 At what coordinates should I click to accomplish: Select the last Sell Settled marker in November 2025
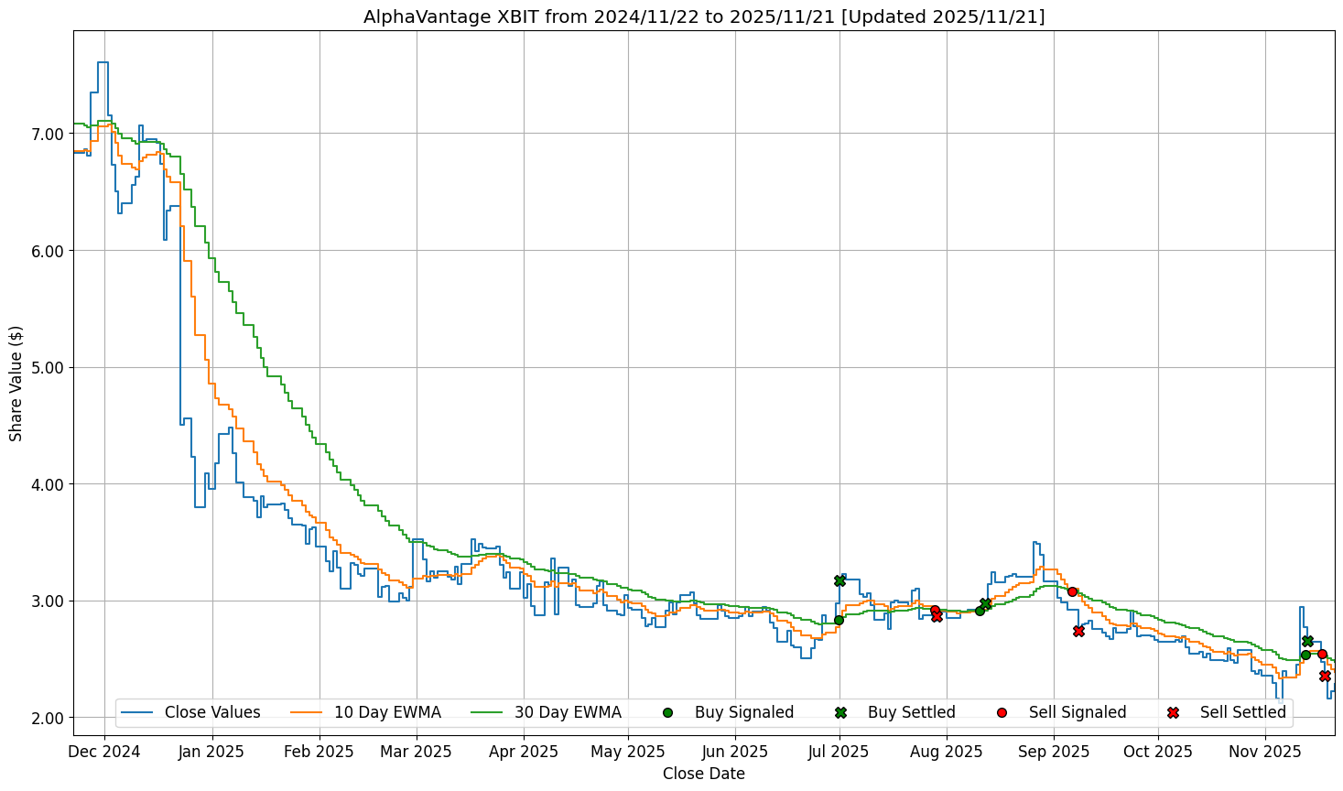coord(1325,676)
